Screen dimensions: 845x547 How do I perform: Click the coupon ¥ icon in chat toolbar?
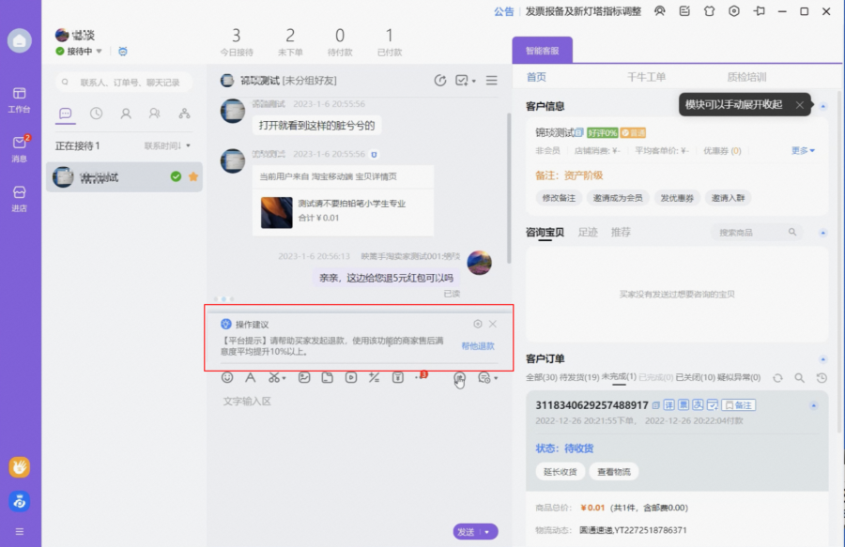pyautogui.click(x=398, y=377)
